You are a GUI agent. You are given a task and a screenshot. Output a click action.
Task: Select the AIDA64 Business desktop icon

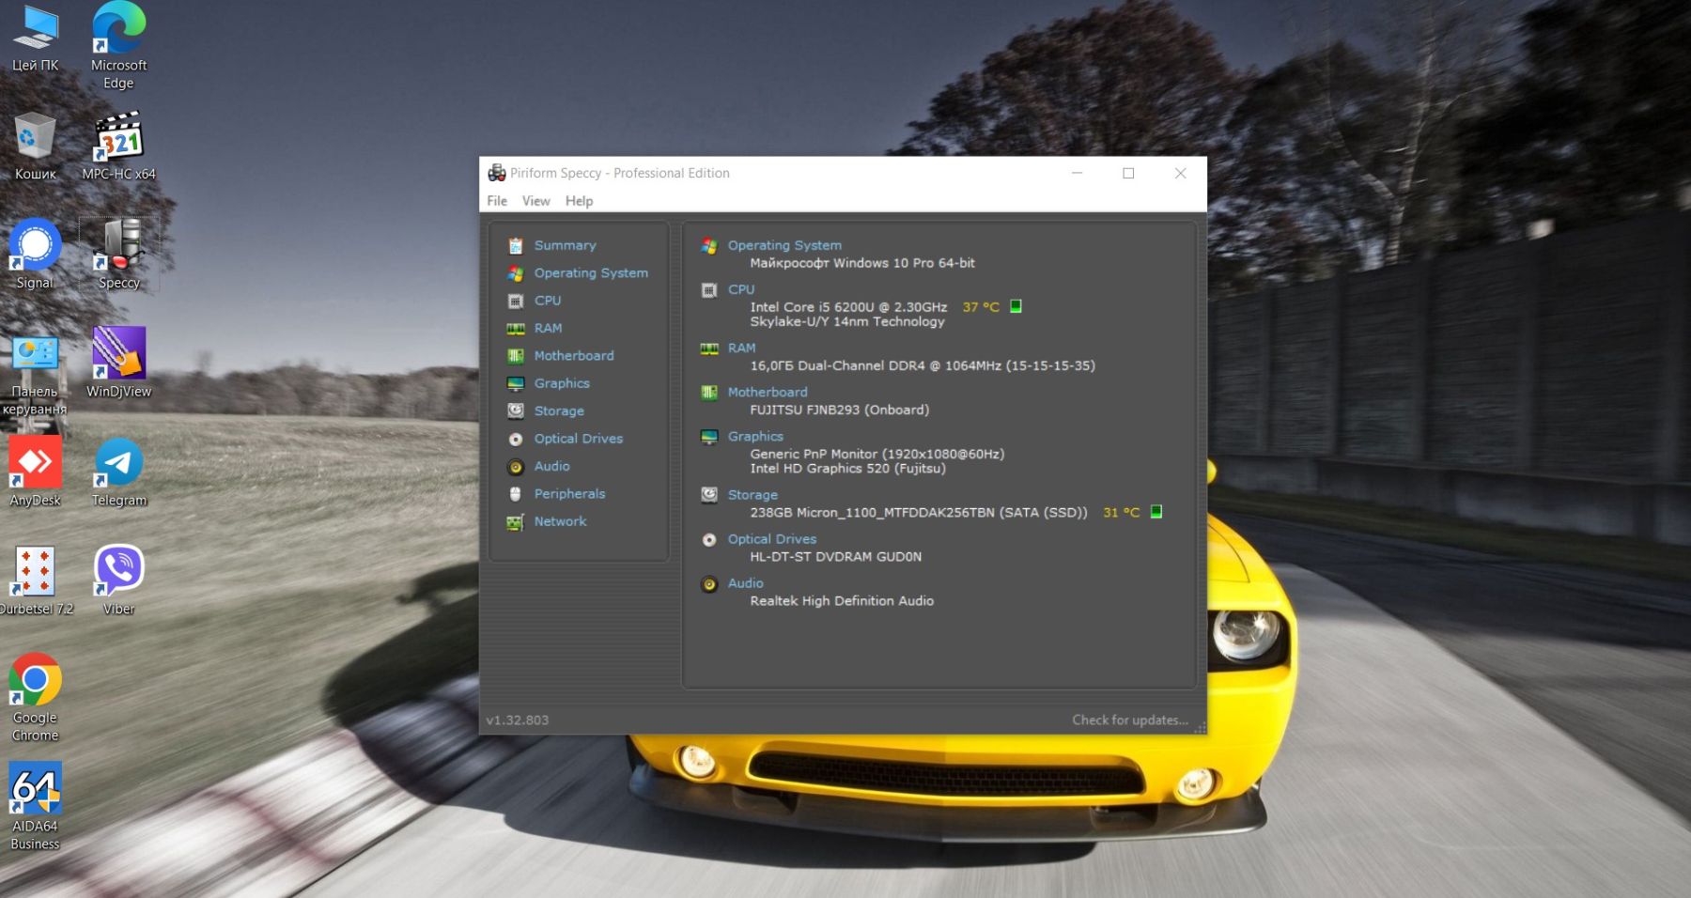pyautogui.click(x=35, y=807)
